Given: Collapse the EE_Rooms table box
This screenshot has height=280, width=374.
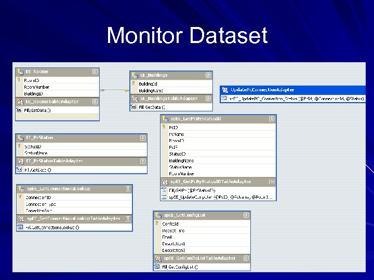Looking at the screenshot, I should click(95, 72).
